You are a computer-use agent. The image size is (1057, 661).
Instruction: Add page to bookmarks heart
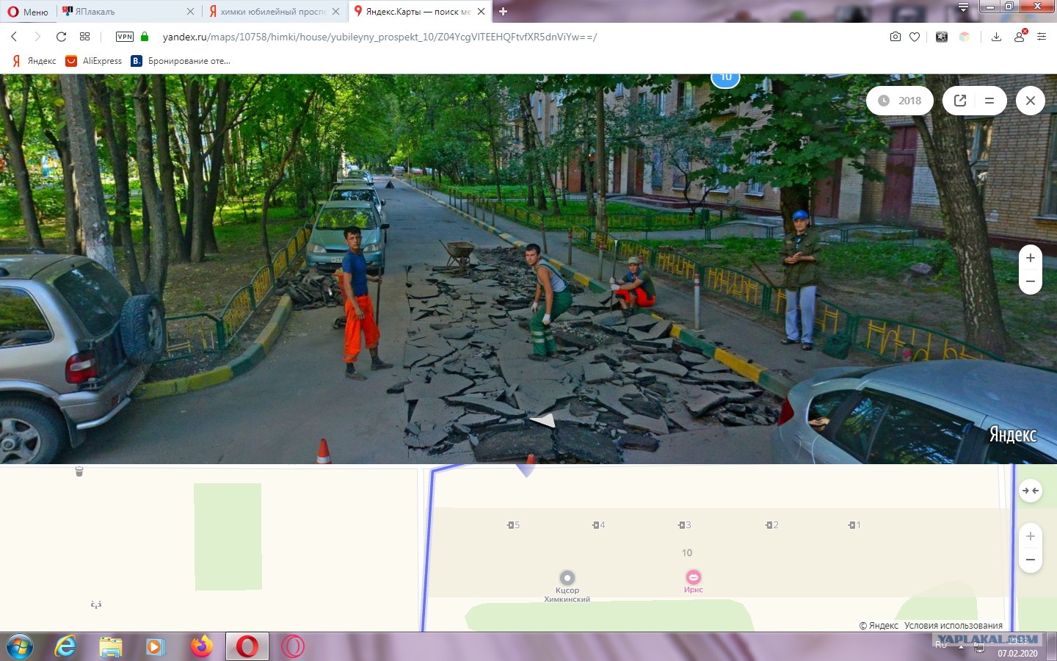(915, 37)
